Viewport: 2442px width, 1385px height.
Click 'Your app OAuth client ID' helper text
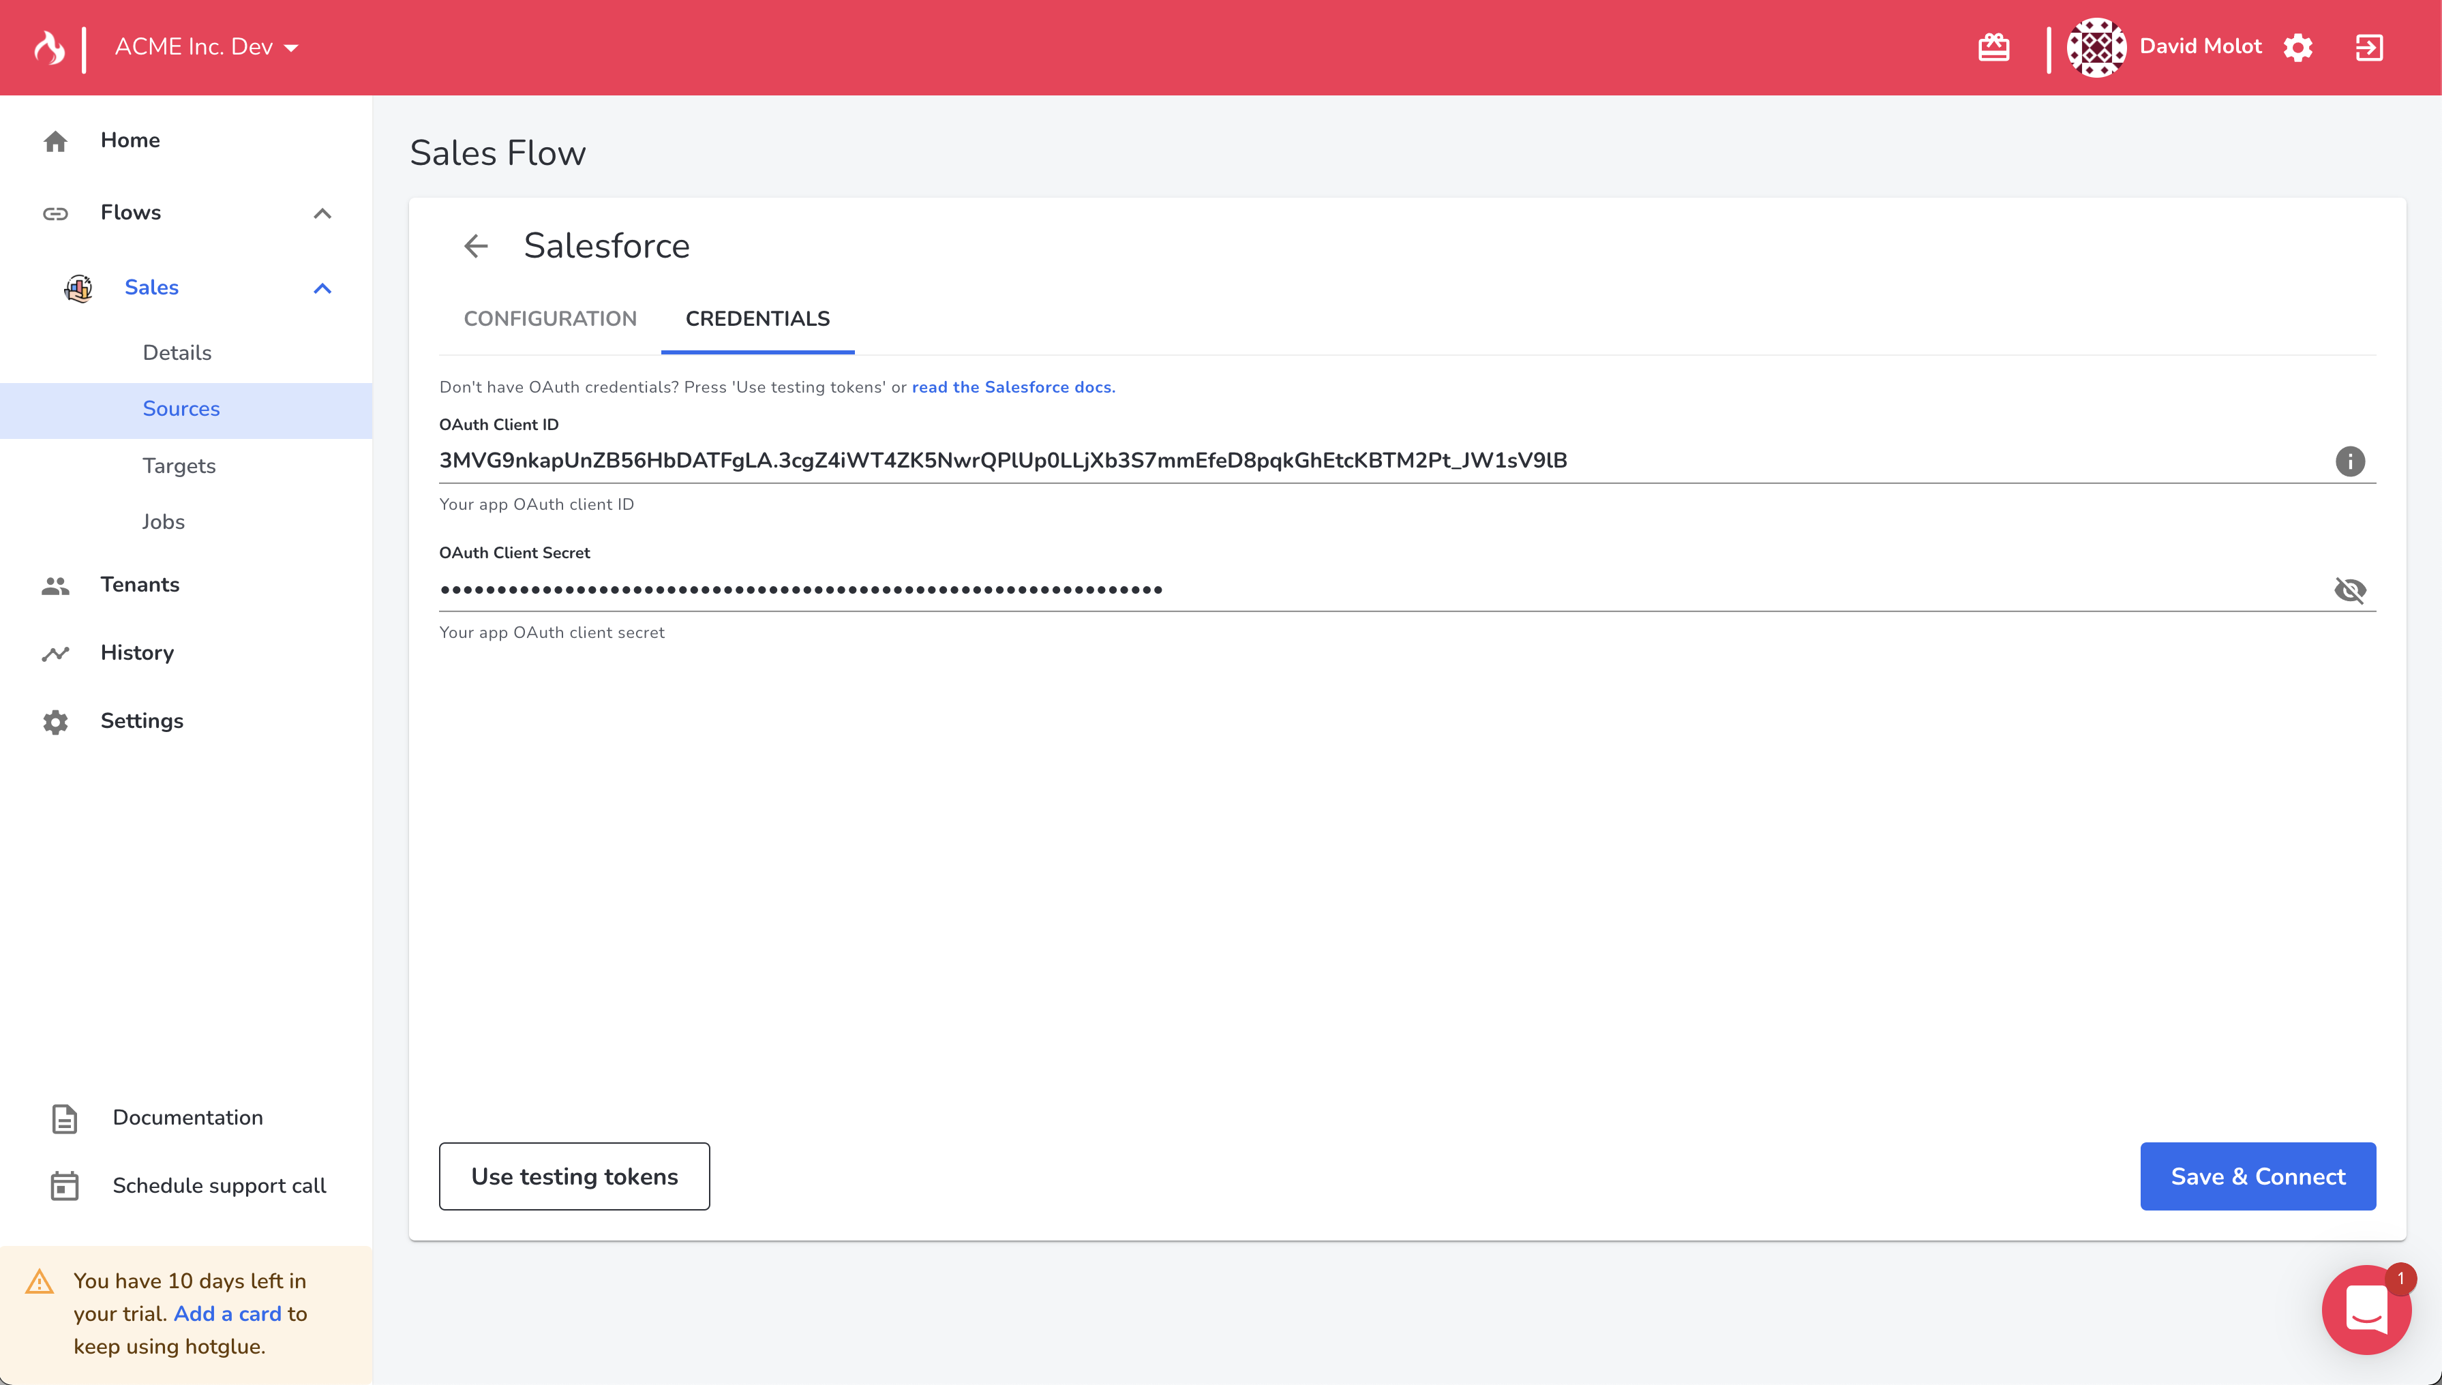[x=537, y=504]
